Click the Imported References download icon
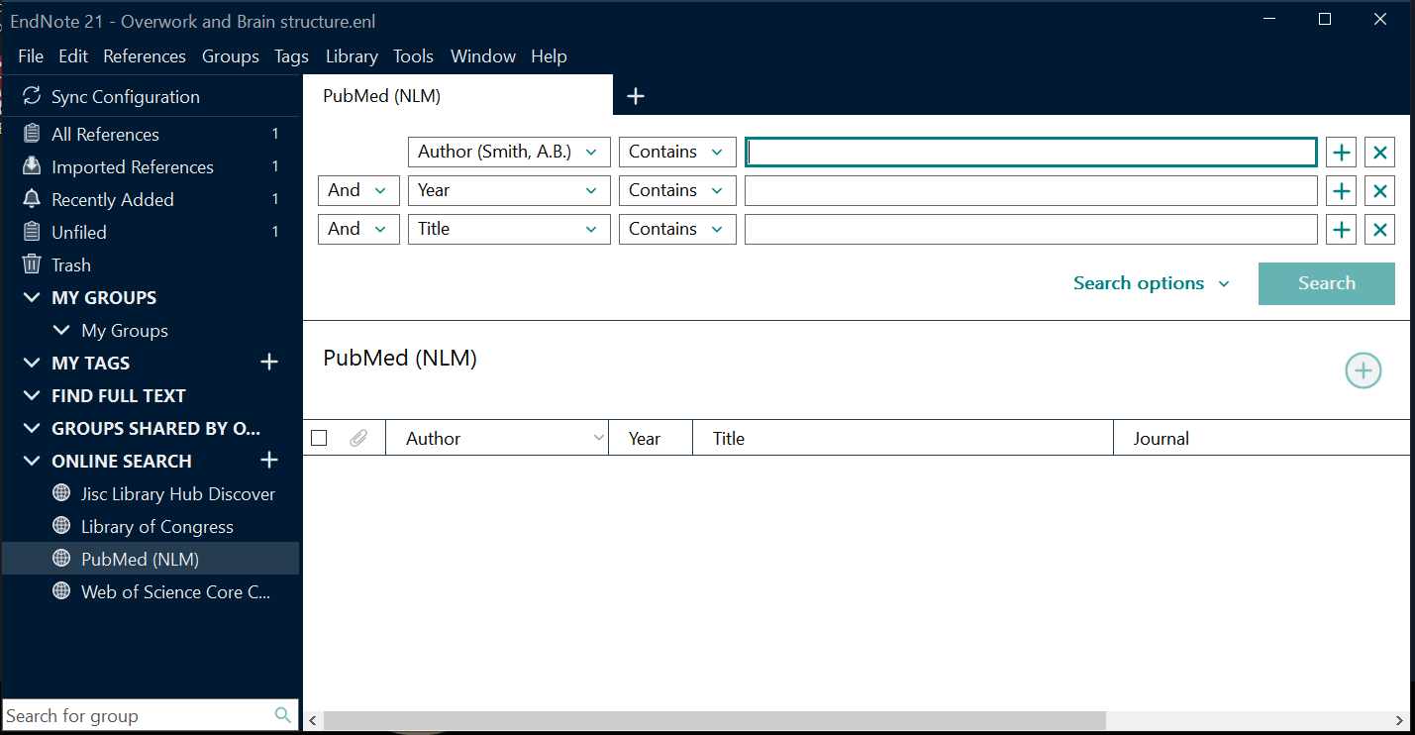1415x735 pixels. (x=33, y=166)
